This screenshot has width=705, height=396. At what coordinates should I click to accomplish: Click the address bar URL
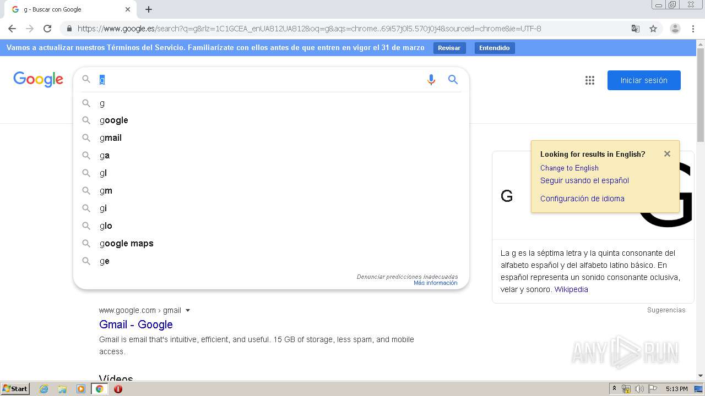point(309,29)
